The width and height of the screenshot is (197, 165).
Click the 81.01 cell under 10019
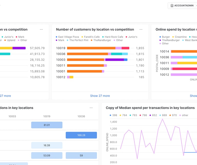pos(47,125)
